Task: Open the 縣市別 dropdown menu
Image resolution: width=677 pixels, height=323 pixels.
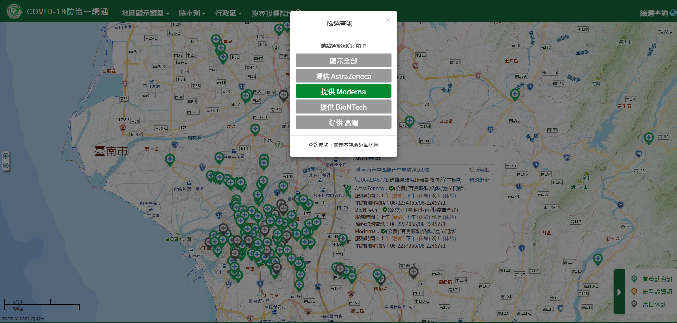Action: click(x=192, y=13)
